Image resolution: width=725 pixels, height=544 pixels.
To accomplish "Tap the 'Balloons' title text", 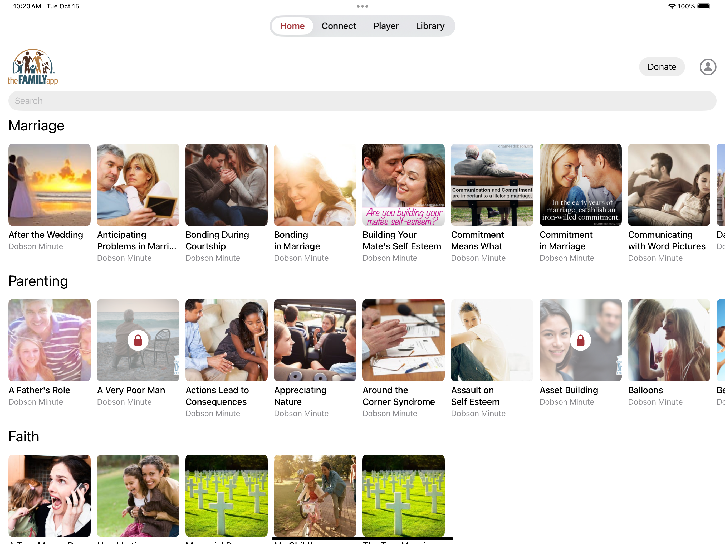I will [645, 390].
